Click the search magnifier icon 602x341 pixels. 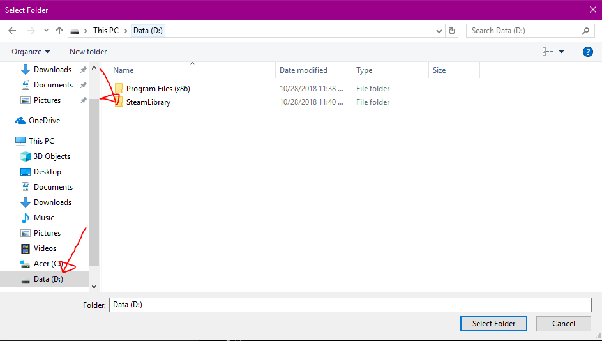585,31
